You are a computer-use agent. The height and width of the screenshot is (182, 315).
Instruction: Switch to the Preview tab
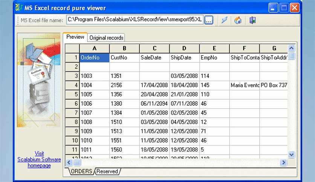(75, 37)
